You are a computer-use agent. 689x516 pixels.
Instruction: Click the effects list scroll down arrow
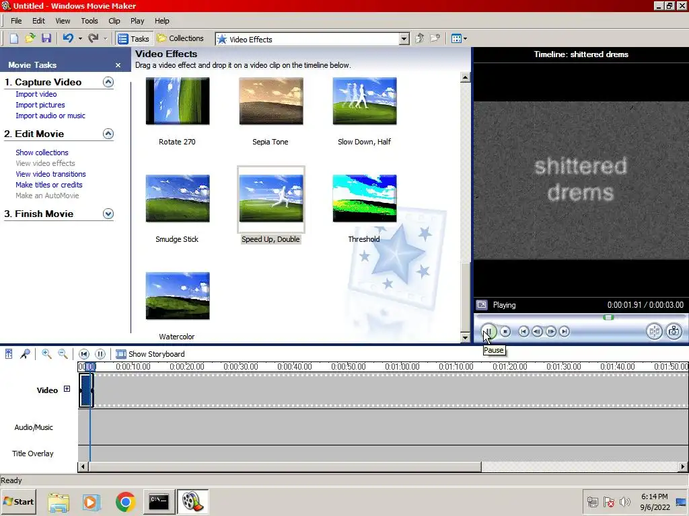click(x=466, y=337)
